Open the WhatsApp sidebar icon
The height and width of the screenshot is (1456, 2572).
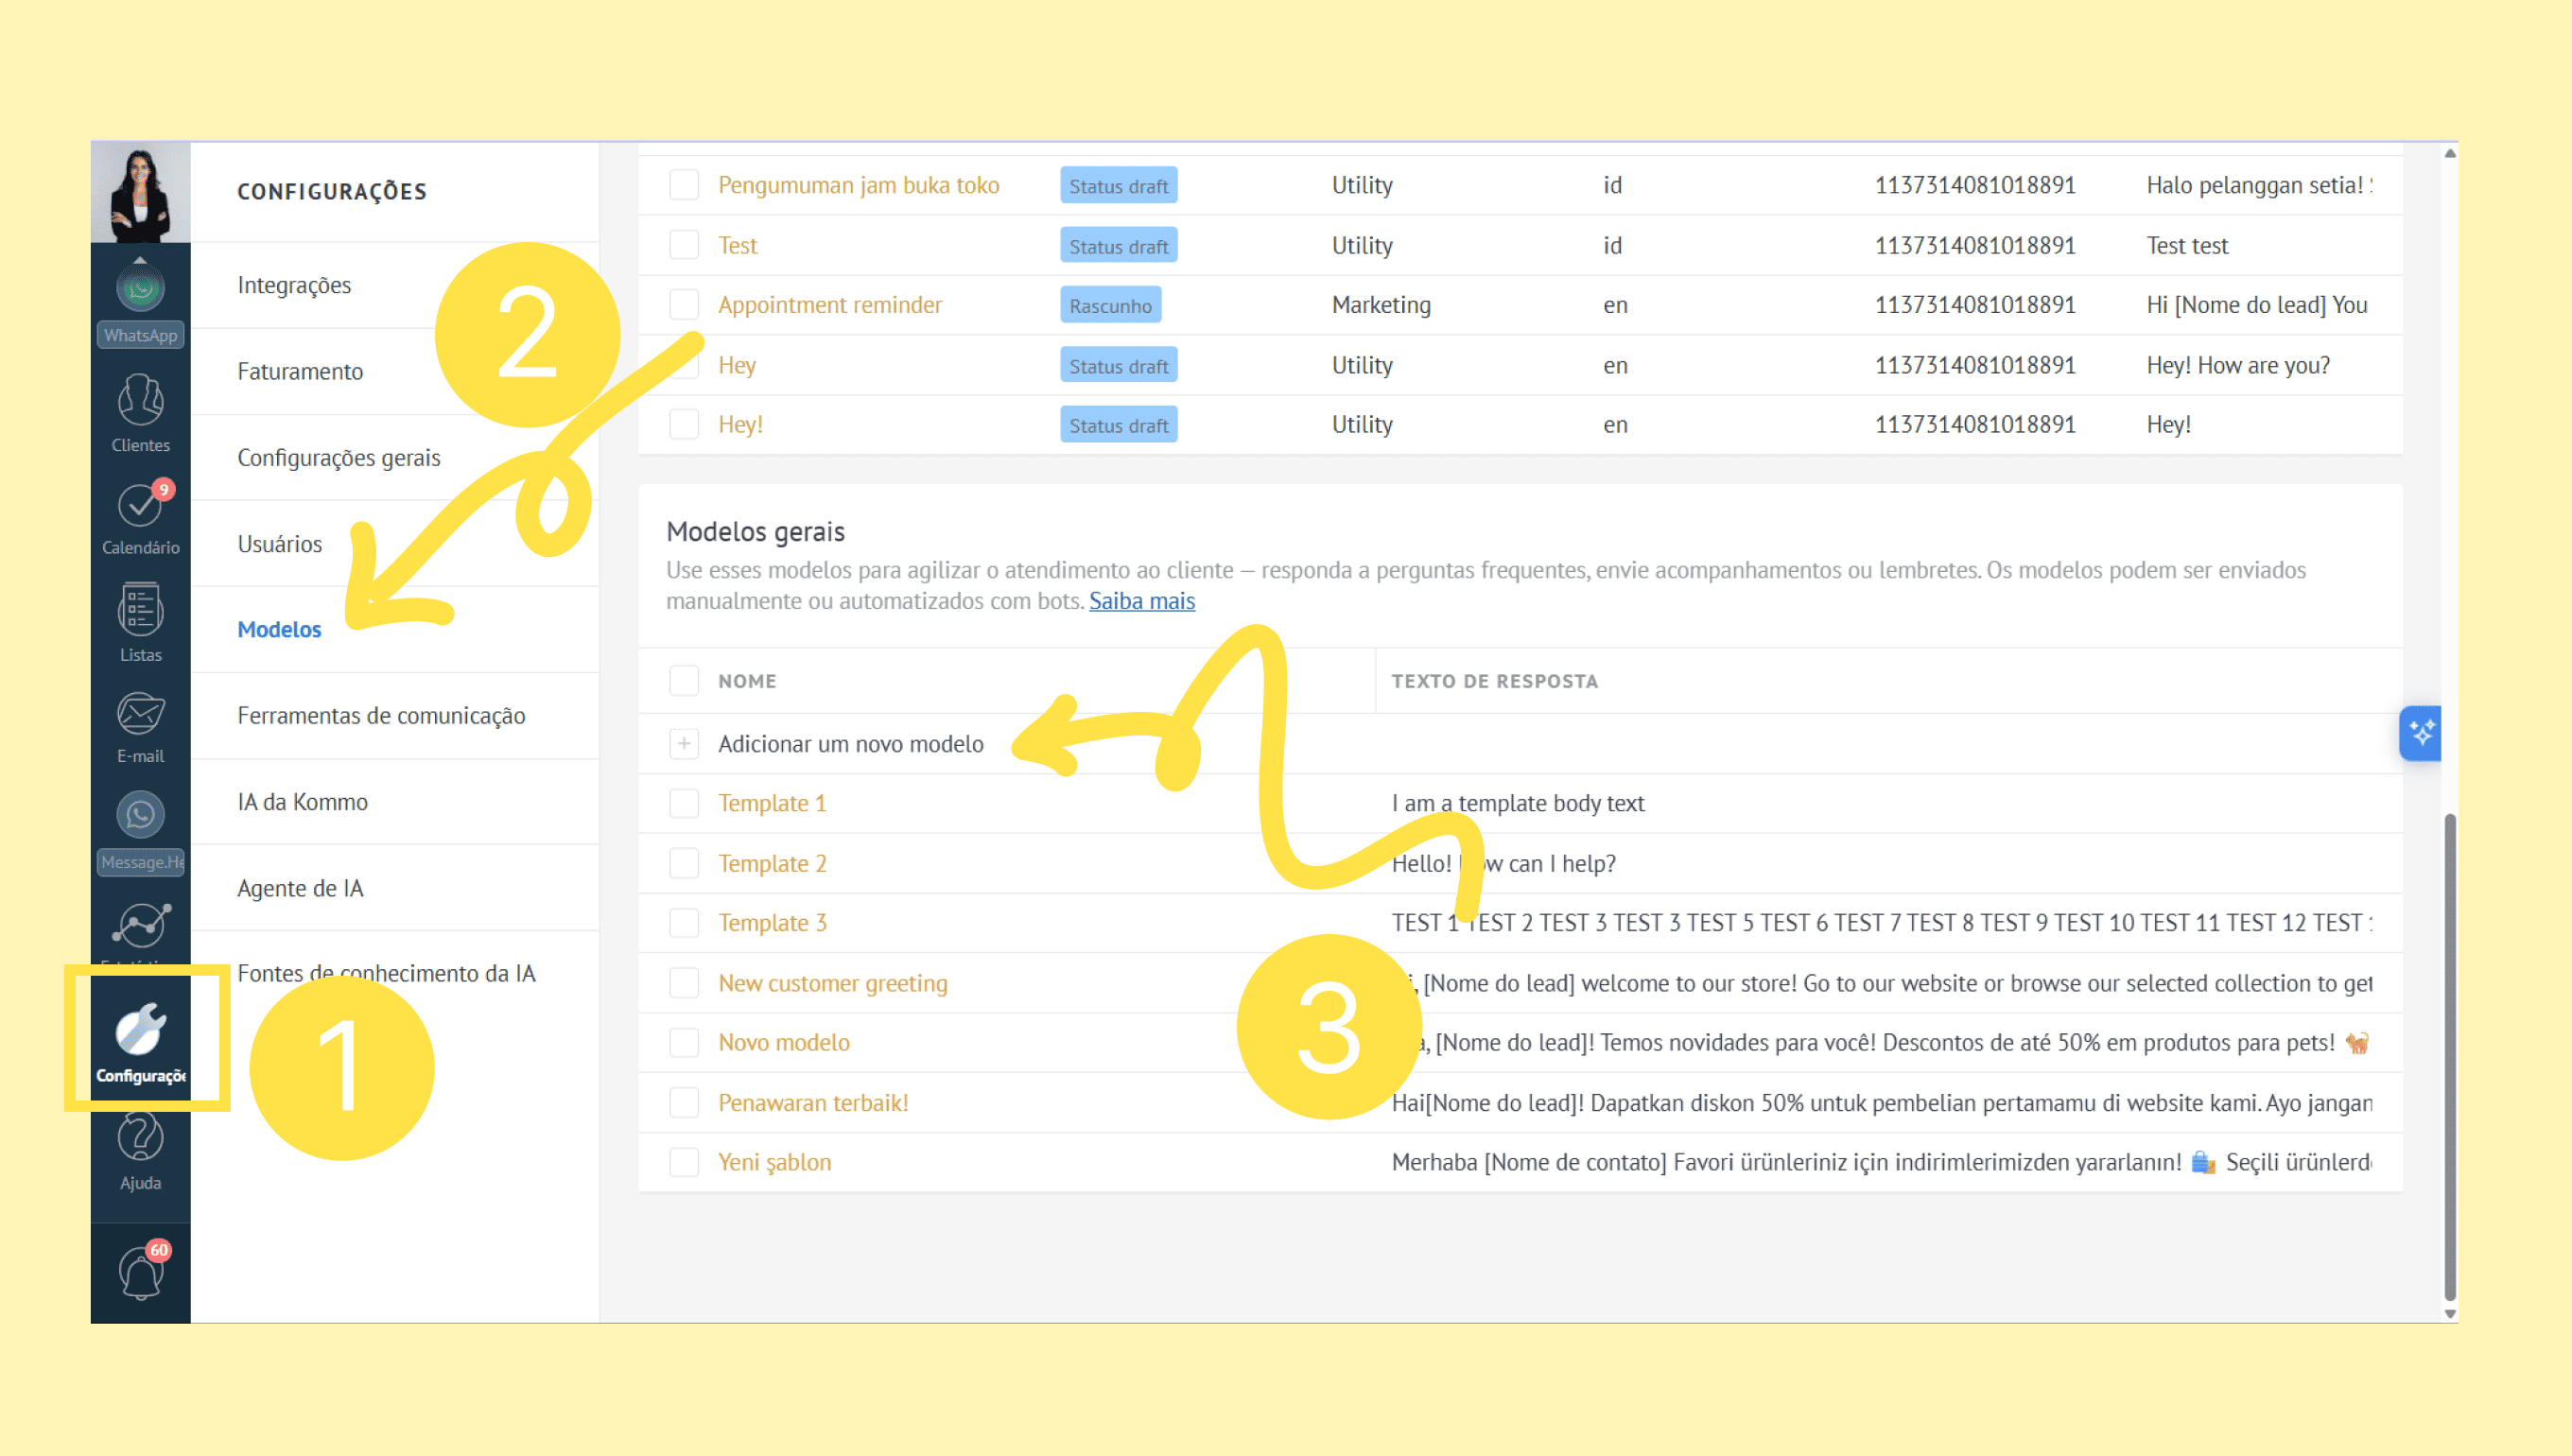click(140, 290)
